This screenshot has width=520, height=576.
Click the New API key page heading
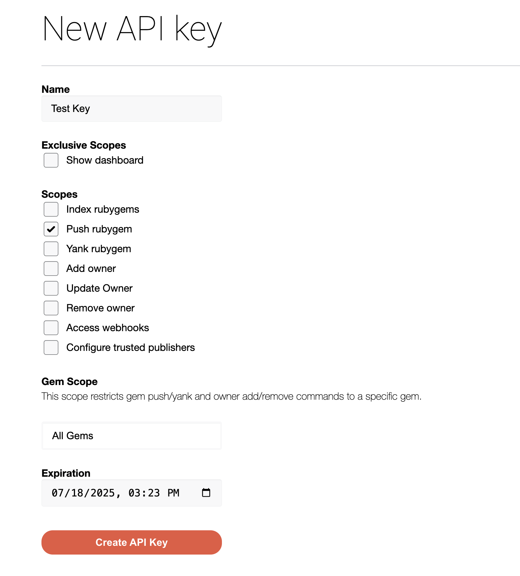pyautogui.click(x=132, y=28)
